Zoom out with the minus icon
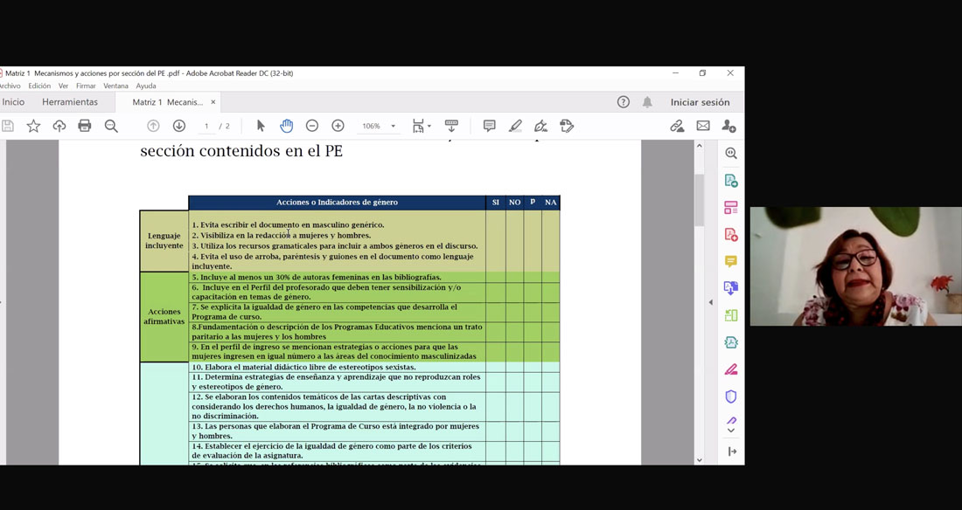 pos(312,127)
